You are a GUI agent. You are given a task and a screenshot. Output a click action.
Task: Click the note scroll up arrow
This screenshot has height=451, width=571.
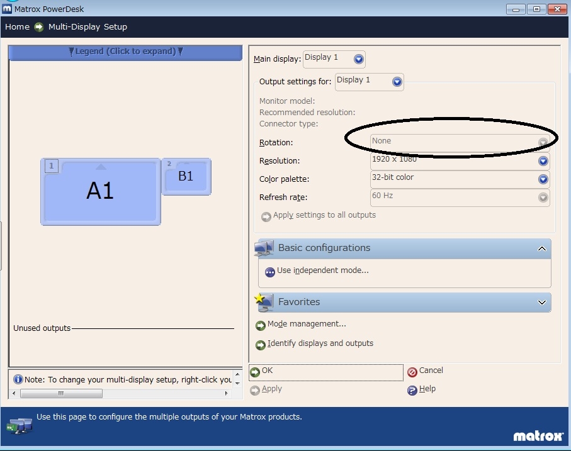pyautogui.click(x=237, y=374)
